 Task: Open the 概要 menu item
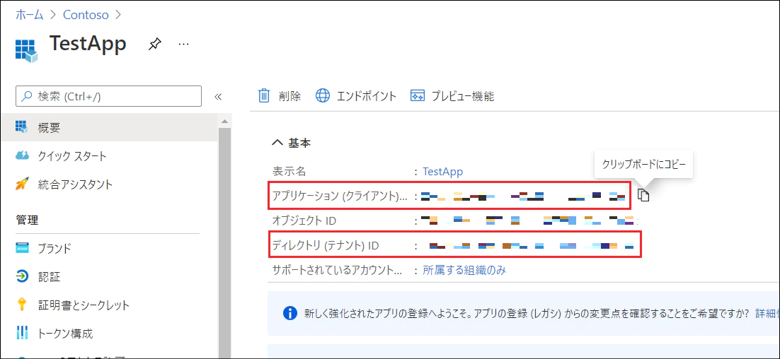pyautogui.click(x=109, y=127)
